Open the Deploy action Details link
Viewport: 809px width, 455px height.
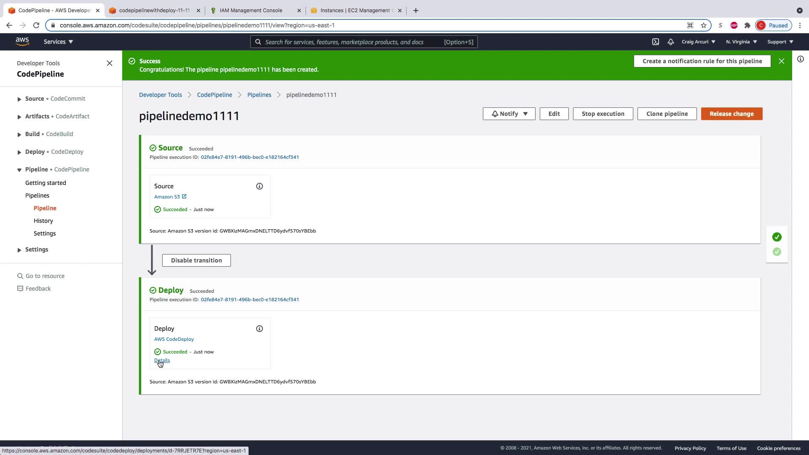pos(162,360)
